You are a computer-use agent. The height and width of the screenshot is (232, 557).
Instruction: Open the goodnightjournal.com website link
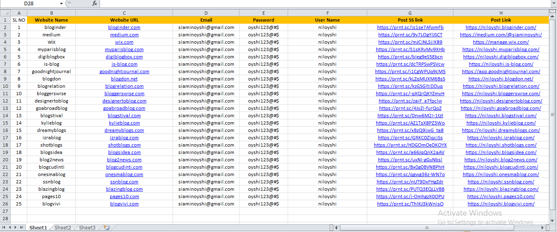pos(124,71)
